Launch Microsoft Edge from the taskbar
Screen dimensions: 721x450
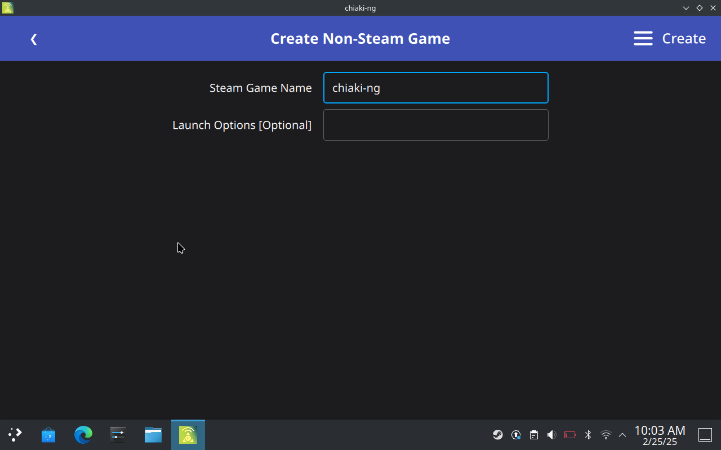(x=83, y=434)
